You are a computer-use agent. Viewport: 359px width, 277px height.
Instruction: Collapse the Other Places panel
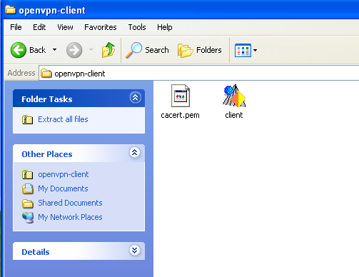pyautogui.click(x=135, y=152)
